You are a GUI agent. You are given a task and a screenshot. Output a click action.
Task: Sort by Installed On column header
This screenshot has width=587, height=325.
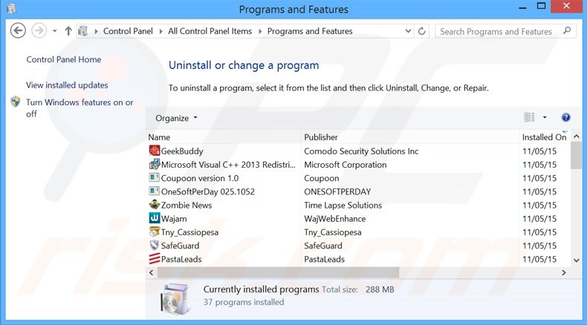point(545,137)
